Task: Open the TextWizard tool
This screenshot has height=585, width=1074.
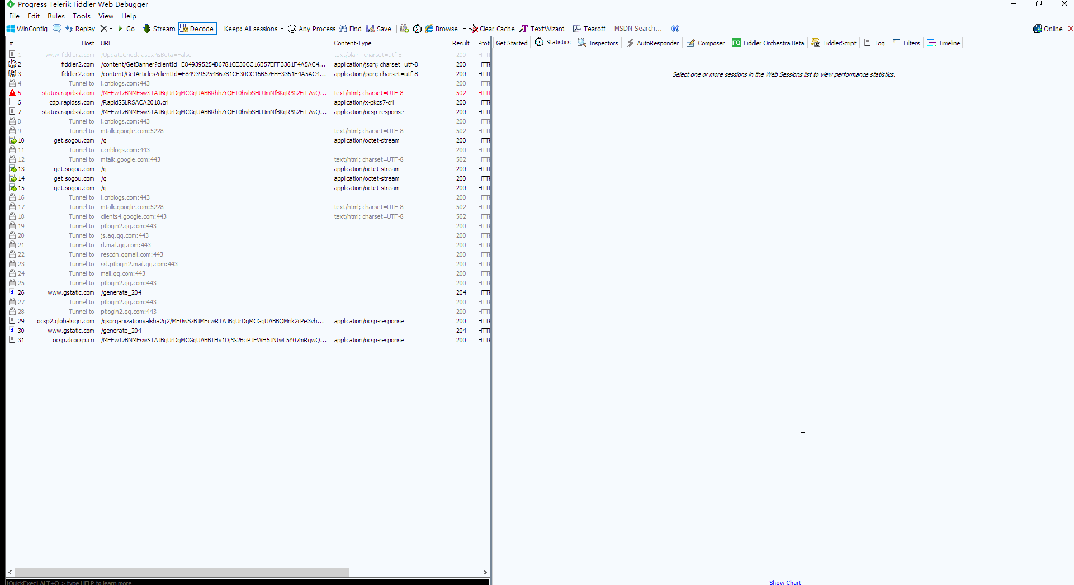Action: [542, 29]
